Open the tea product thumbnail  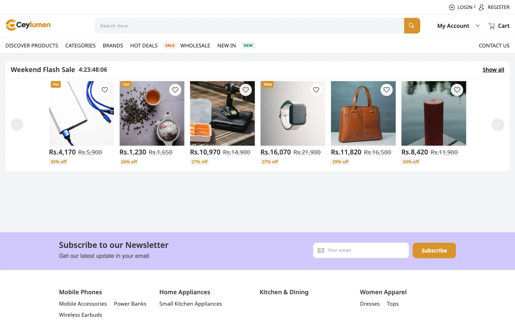tap(152, 113)
